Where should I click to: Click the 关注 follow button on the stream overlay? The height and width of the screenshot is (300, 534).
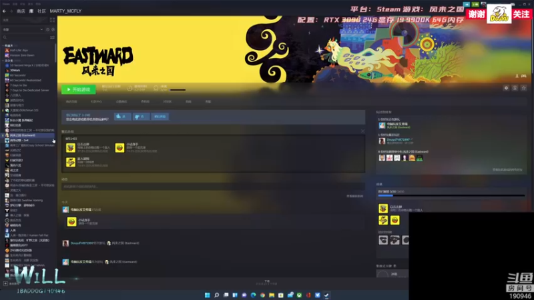tap(521, 14)
